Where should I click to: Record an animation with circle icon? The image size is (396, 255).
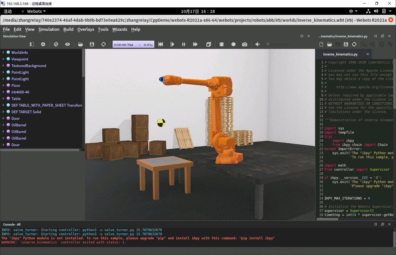coord(233,44)
